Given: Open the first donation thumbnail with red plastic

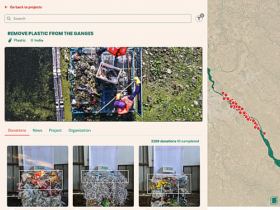Looking at the screenshot, I should (38, 176).
